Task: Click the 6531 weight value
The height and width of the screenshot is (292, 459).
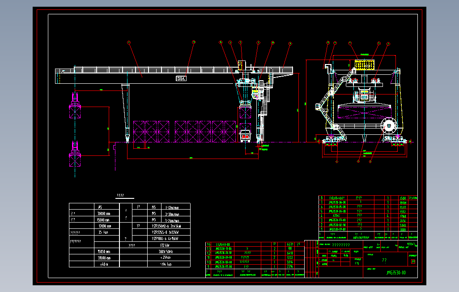Action: pyautogui.click(x=290, y=244)
